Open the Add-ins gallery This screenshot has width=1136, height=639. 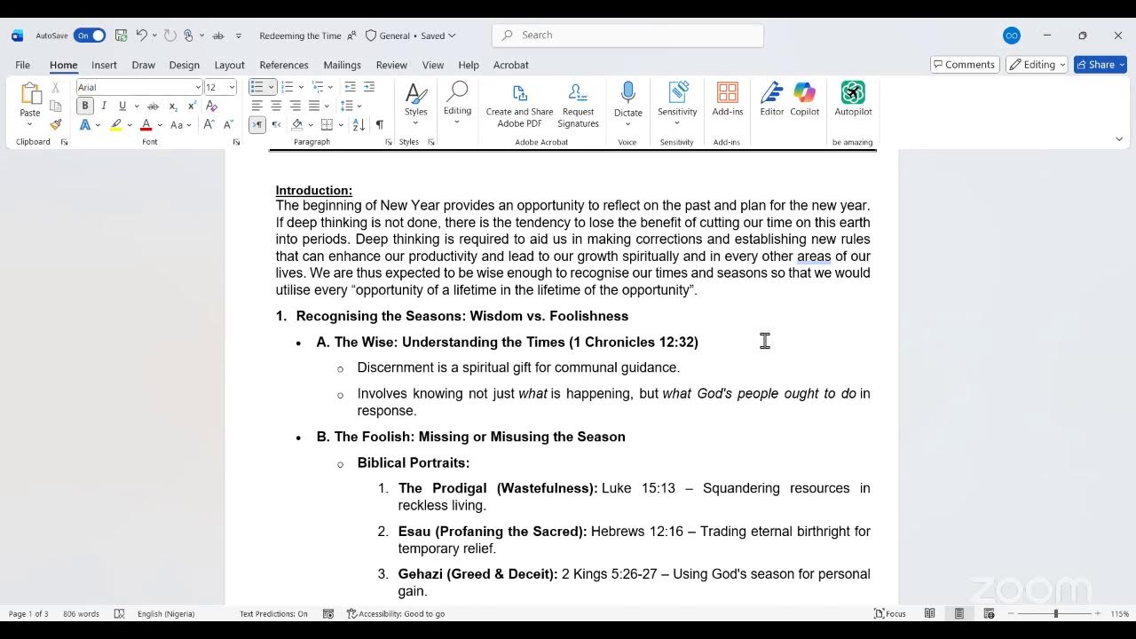click(728, 99)
